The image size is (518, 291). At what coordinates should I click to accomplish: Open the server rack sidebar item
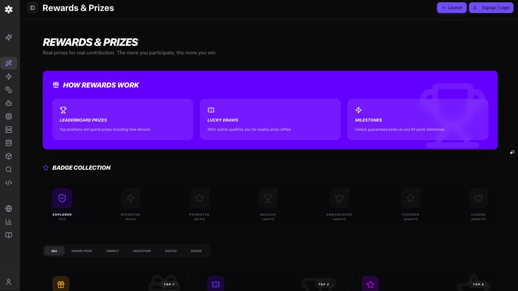click(x=9, y=130)
